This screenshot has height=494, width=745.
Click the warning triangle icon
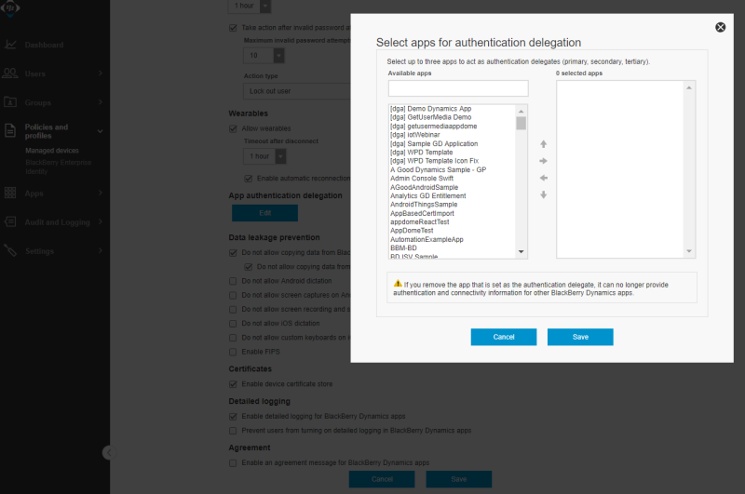(398, 284)
